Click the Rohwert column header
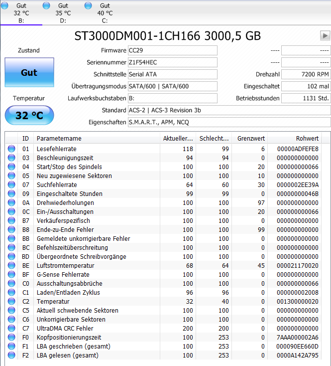 click(295, 139)
